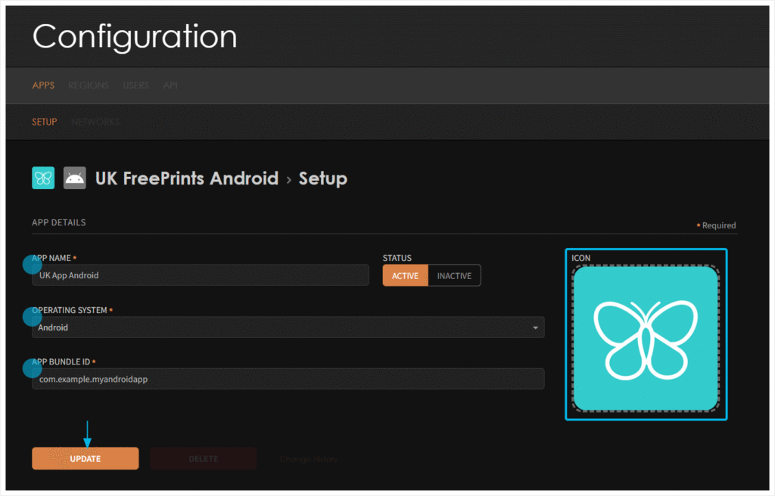Select the SETUP sub-tab

(x=45, y=122)
